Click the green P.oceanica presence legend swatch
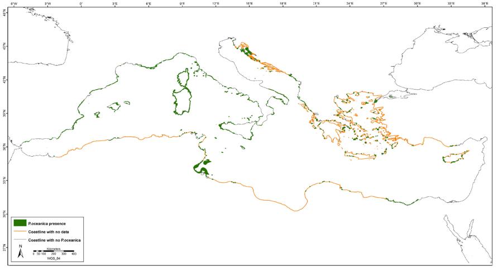This screenshot has height=272, width=498. [21, 223]
